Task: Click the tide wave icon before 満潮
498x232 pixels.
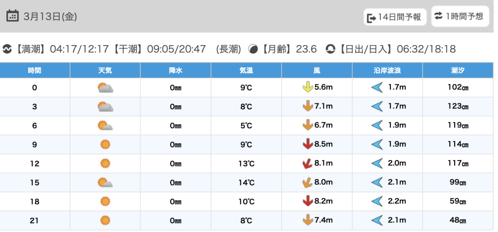Action: (7, 49)
